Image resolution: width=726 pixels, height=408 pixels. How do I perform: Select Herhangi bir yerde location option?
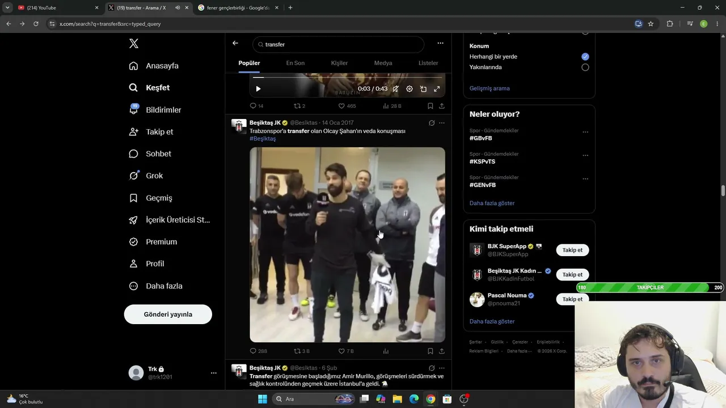(585, 57)
